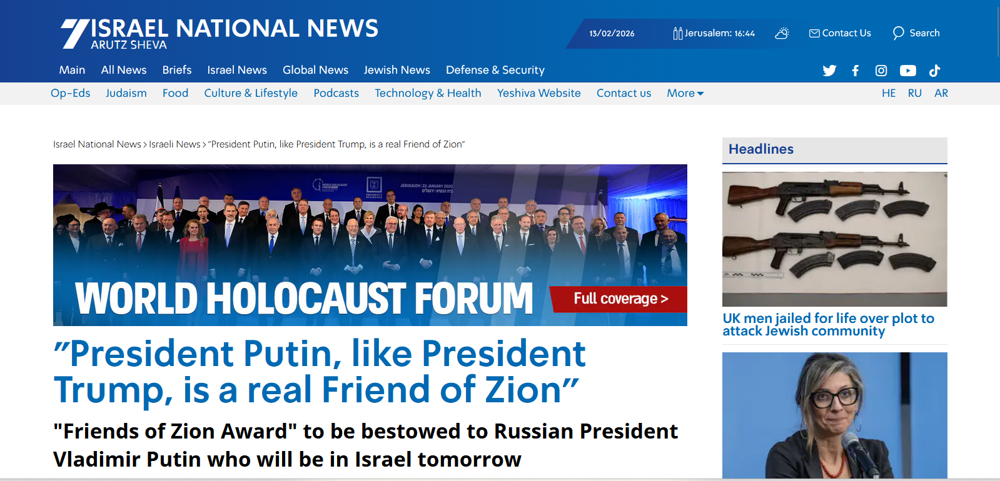Click the Full coverage button on the banner

[x=619, y=299]
